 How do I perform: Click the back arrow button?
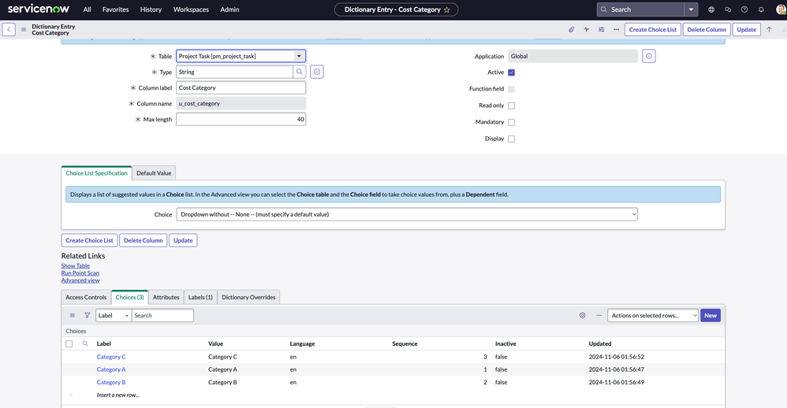[9, 30]
